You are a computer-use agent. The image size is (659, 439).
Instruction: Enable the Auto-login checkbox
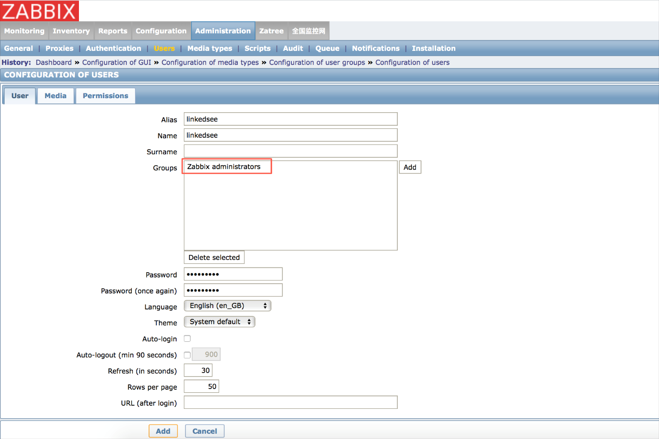187,339
